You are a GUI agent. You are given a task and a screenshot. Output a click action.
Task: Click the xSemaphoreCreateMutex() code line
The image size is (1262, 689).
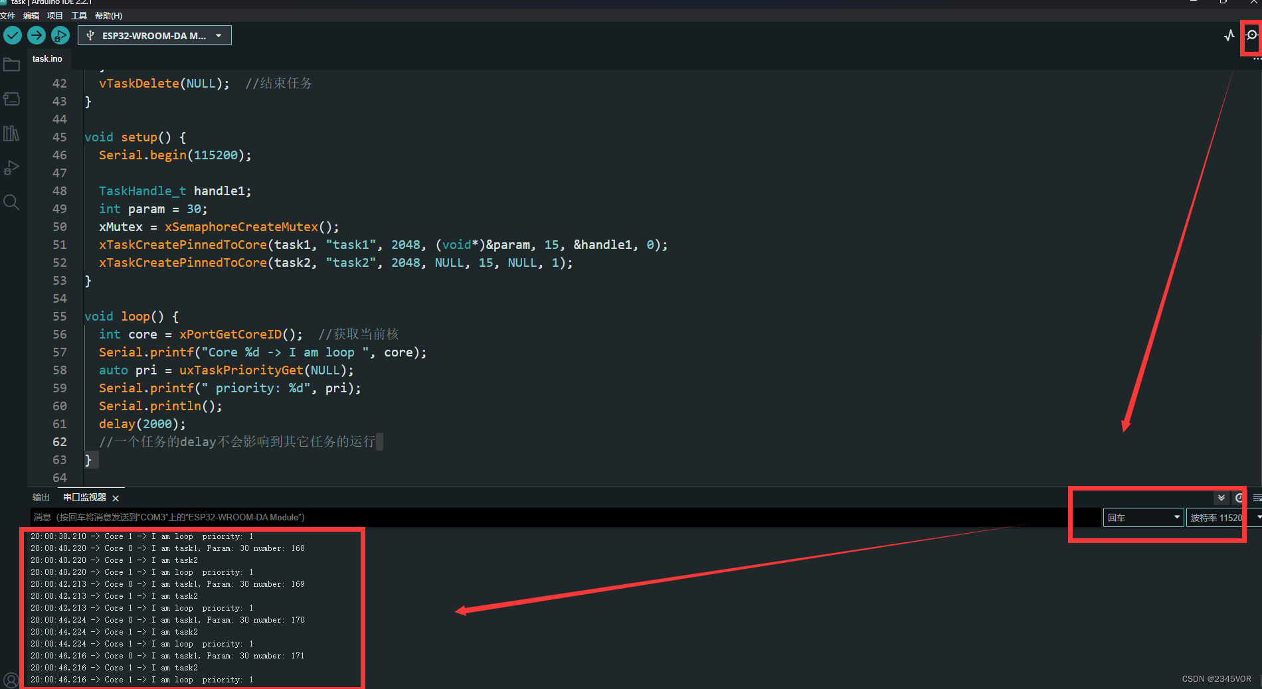(219, 227)
